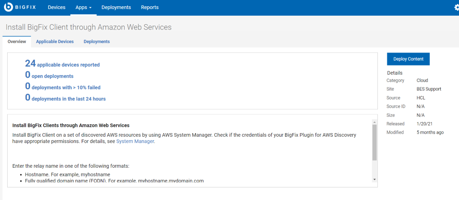Open the 0 open deployments link
Screen dimensions: 459x200
click(49, 75)
